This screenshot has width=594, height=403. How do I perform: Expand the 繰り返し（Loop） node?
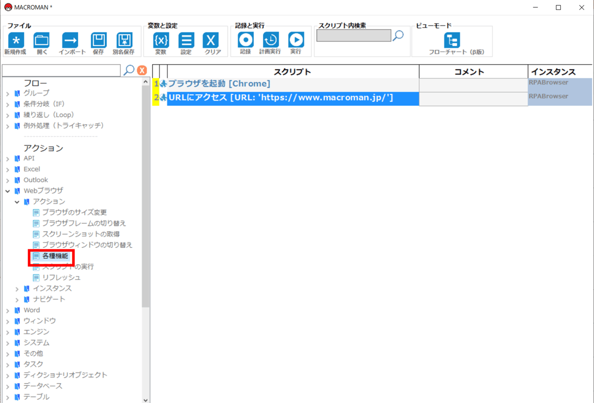(8, 115)
